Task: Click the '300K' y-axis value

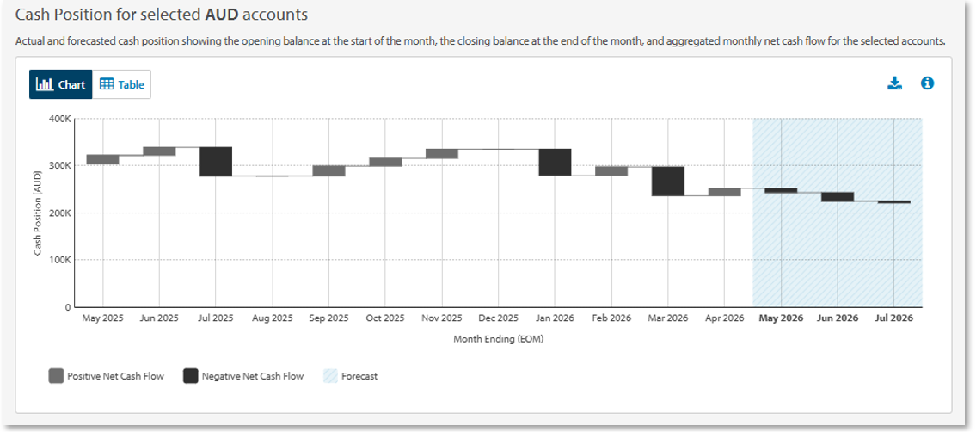Action: click(59, 165)
